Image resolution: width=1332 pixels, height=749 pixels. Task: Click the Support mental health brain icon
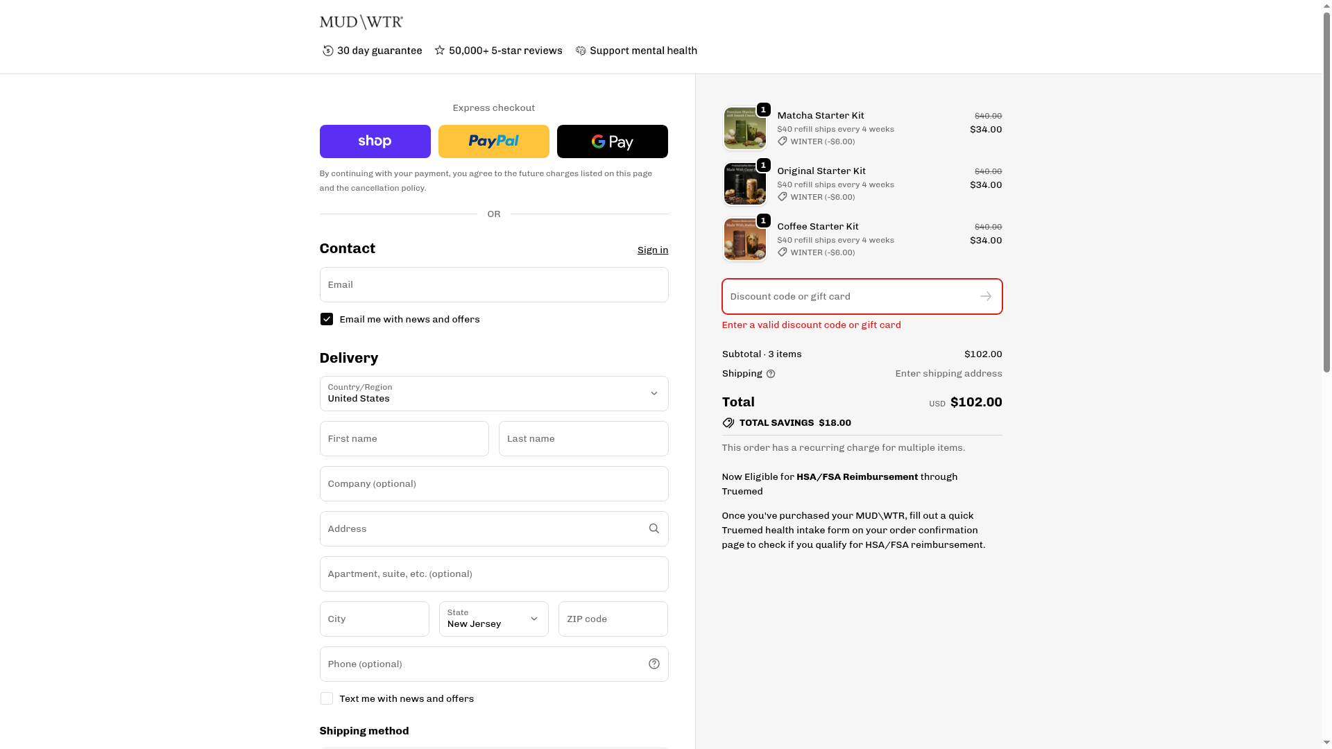tap(581, 51)
